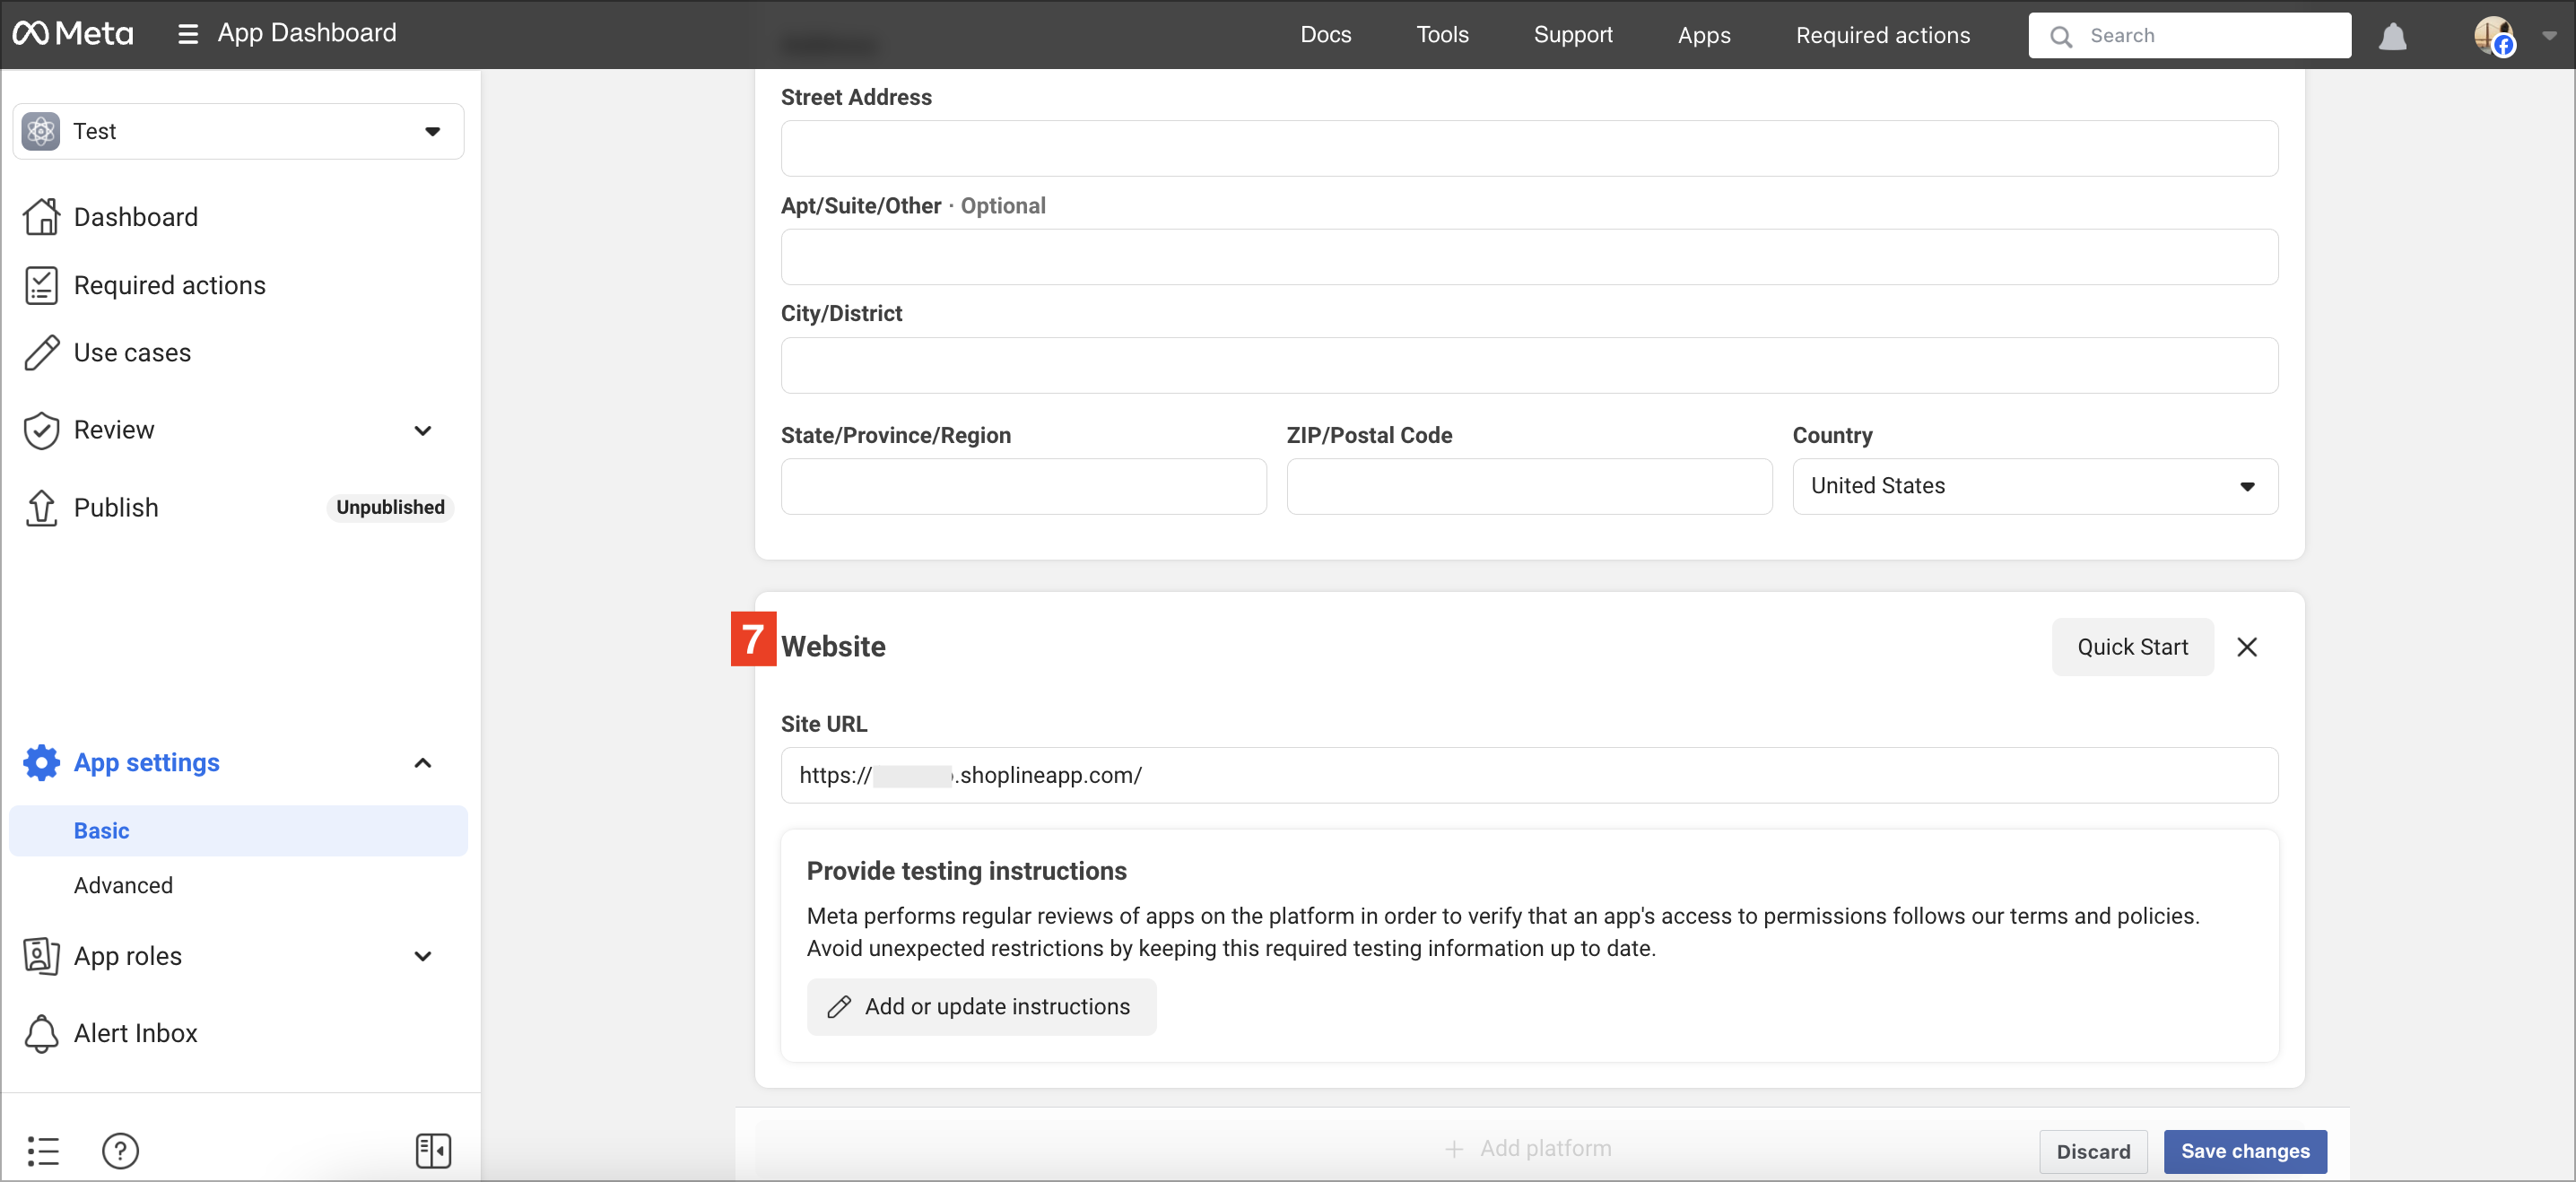Screen dimensions: 2576x1182
Task: Open the Country dropdown showing United States
Action: [x=2035, y=486]
